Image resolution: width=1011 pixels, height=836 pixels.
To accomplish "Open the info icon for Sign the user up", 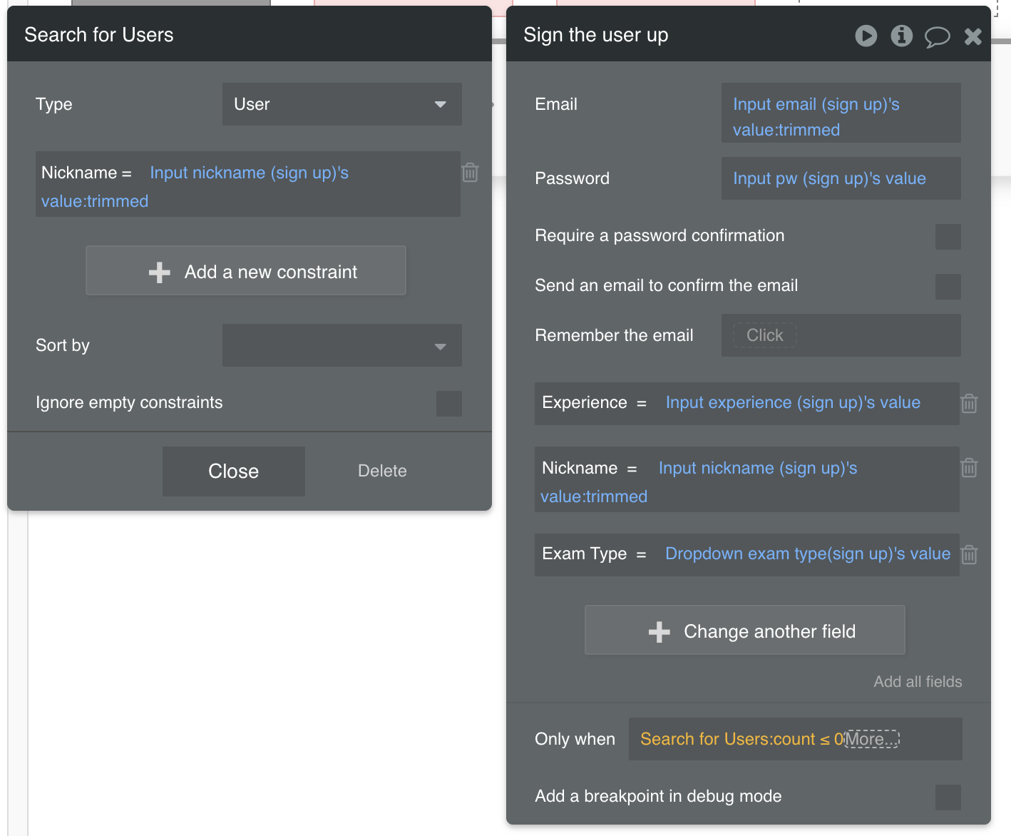I will [901, 36].
